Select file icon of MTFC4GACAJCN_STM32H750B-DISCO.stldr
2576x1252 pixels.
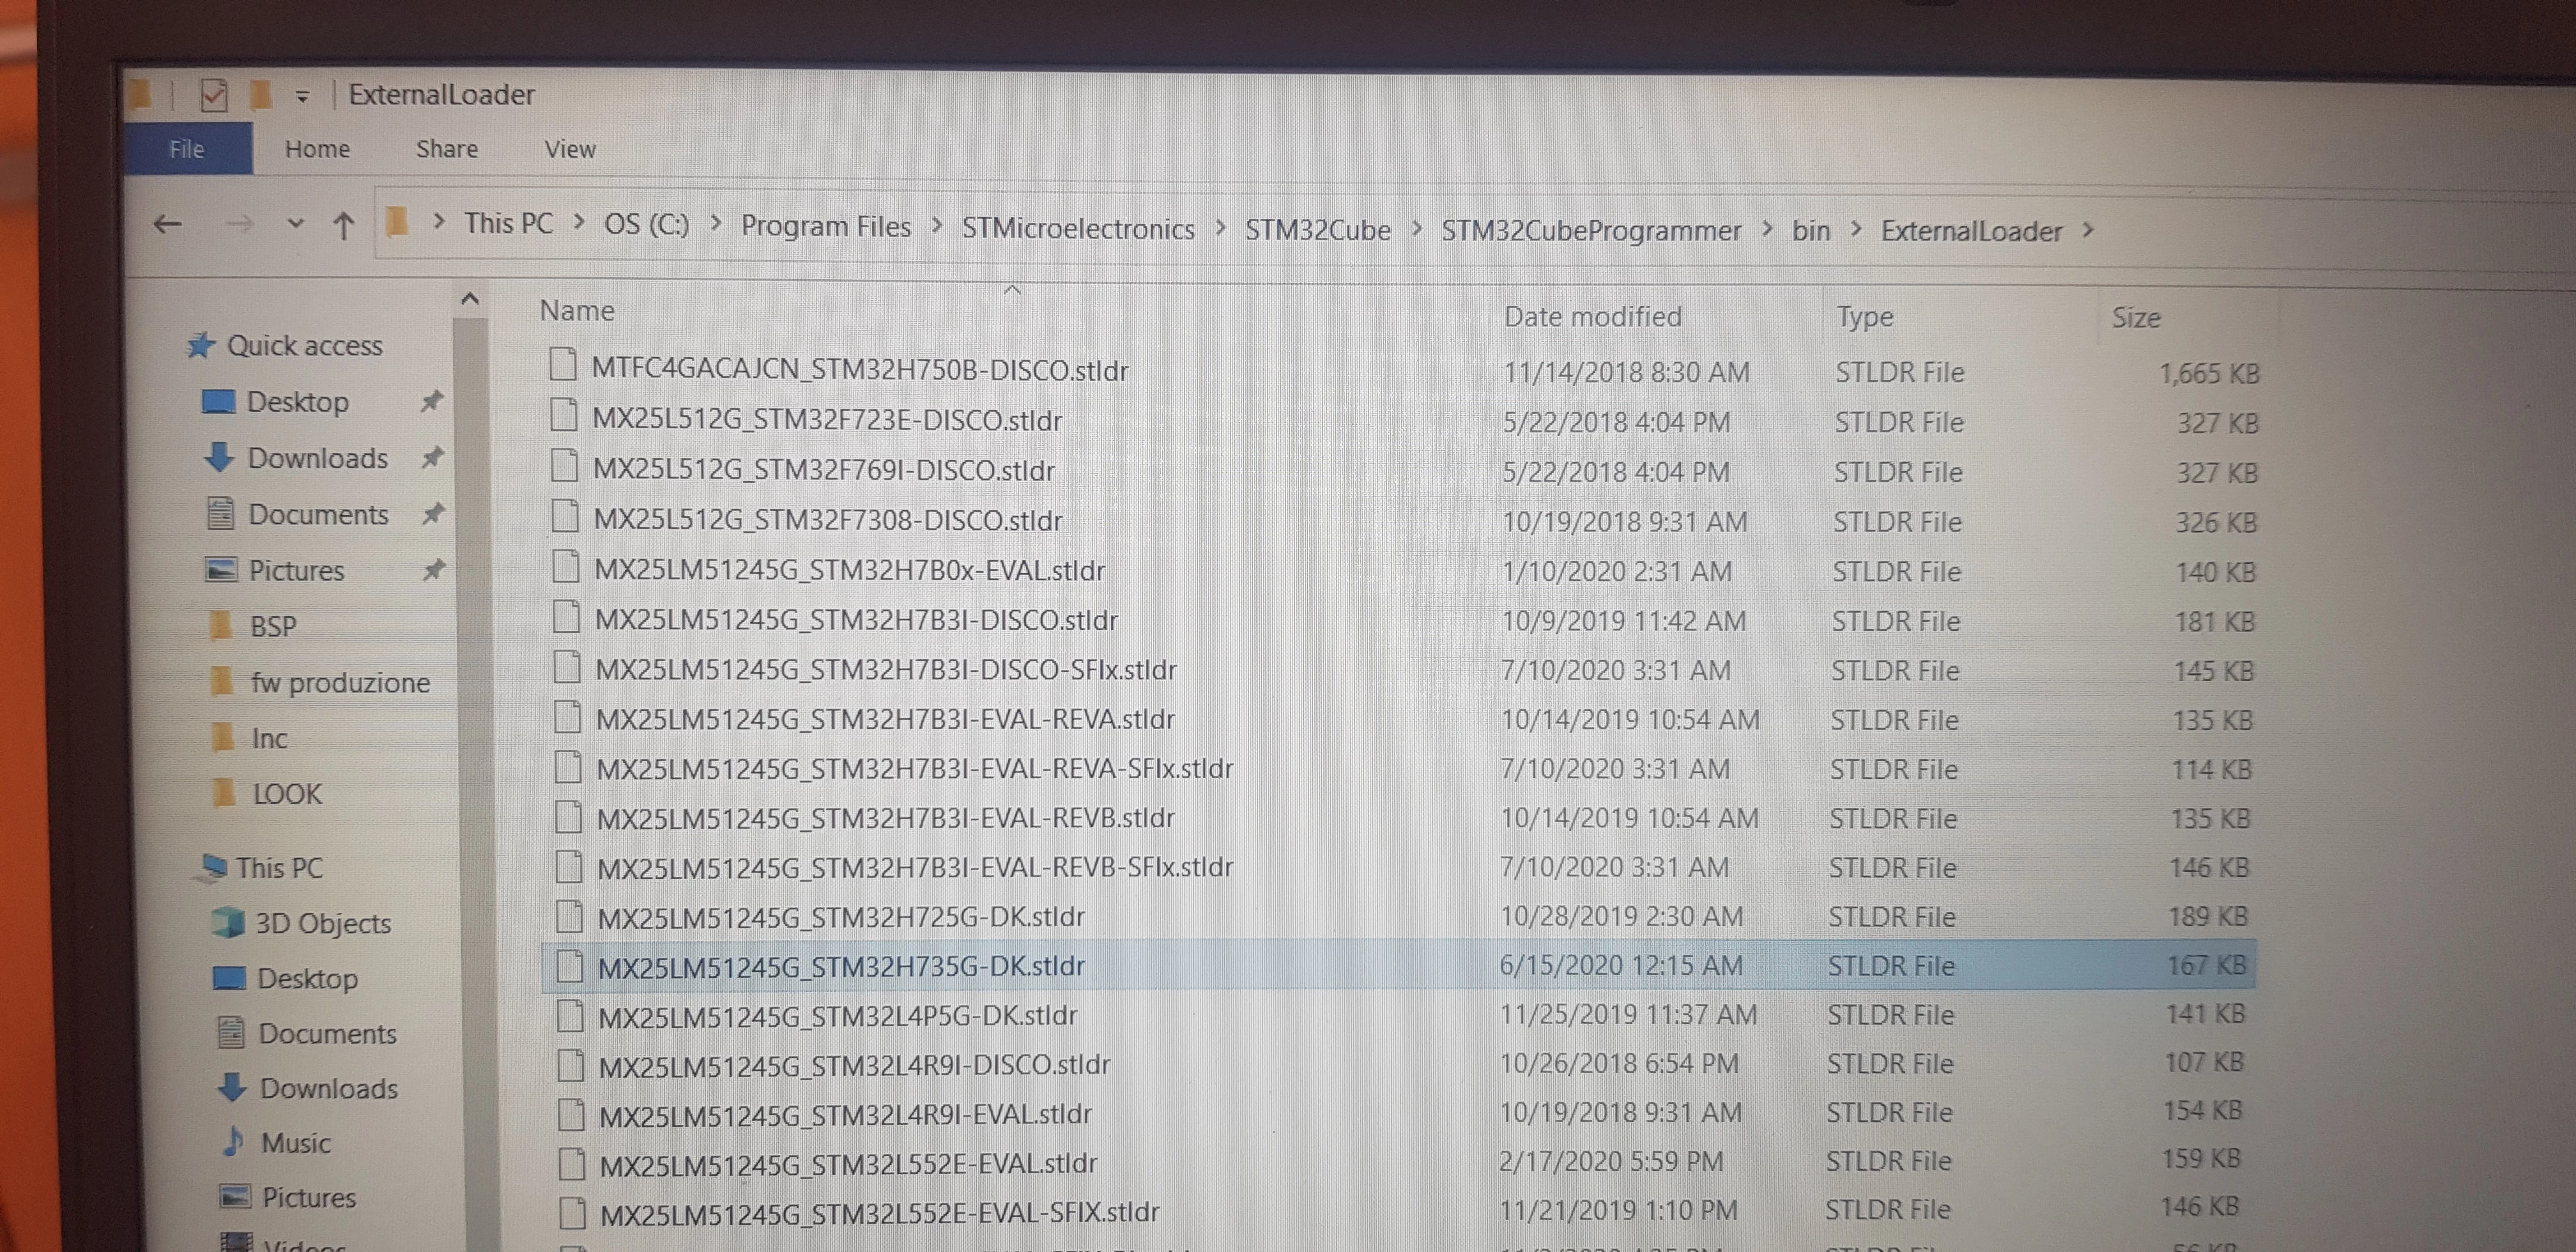(x=563, y=364)
